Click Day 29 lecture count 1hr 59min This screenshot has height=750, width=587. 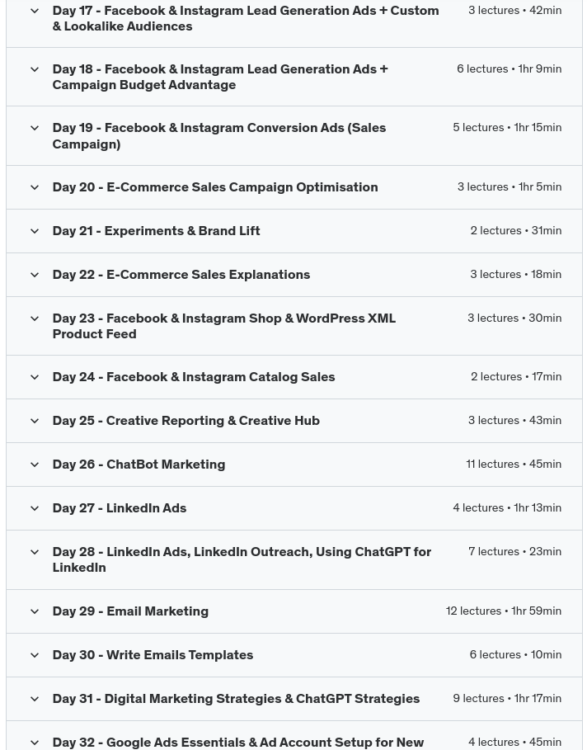click(503, 611)
